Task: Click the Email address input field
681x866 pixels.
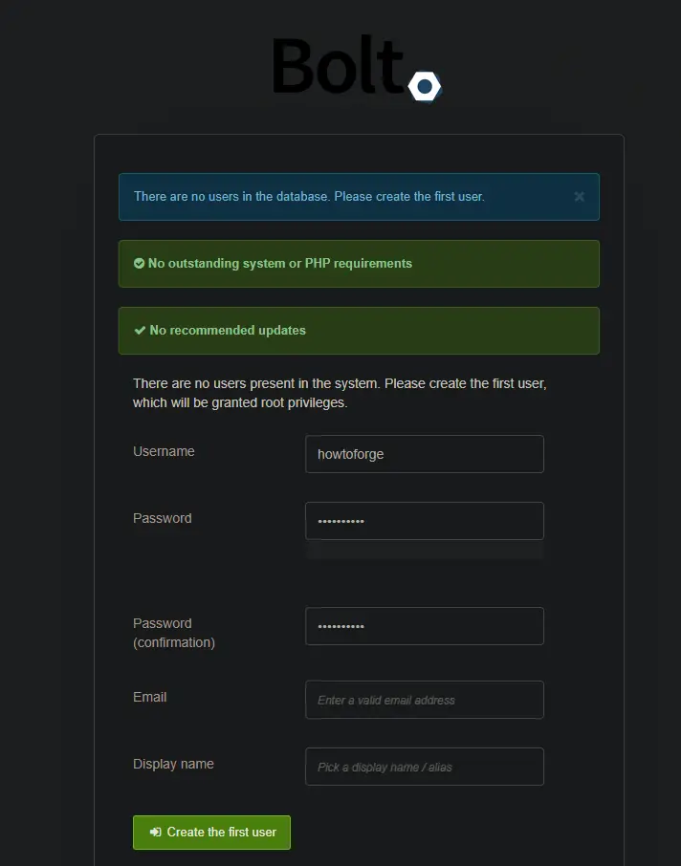Action: [x=424, y=700]
